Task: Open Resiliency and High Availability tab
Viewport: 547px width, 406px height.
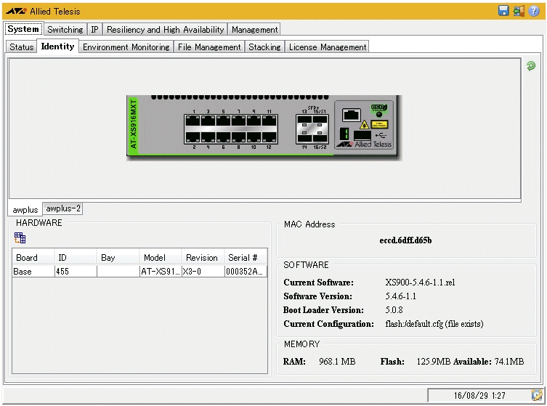Action: click(x=166, y=30)
